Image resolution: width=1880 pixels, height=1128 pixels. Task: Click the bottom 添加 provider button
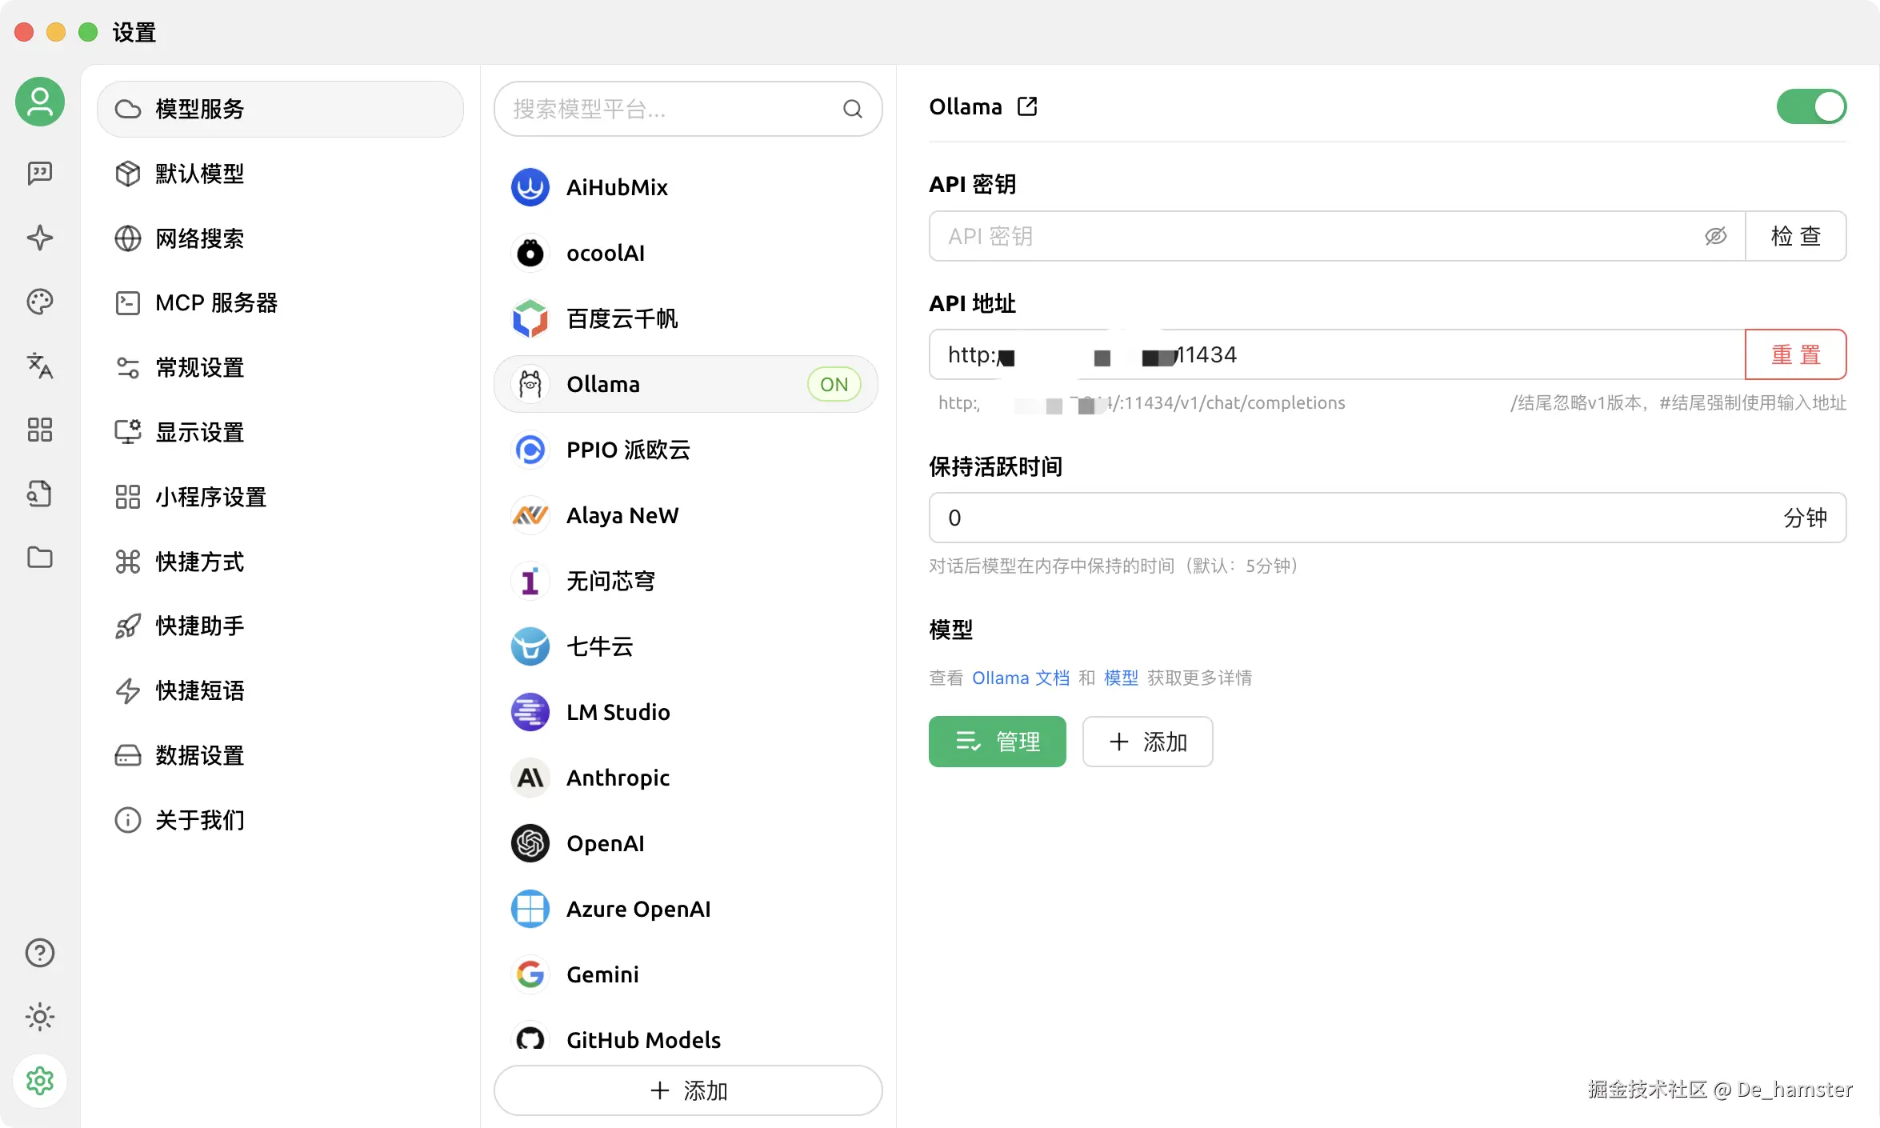(x=688, y=1090)
